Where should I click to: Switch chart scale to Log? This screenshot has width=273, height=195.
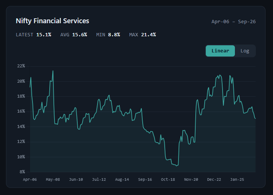pos(245,51)
